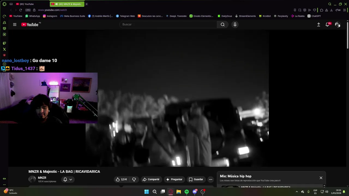Open the YouTube create upload button

coord(318,24)
